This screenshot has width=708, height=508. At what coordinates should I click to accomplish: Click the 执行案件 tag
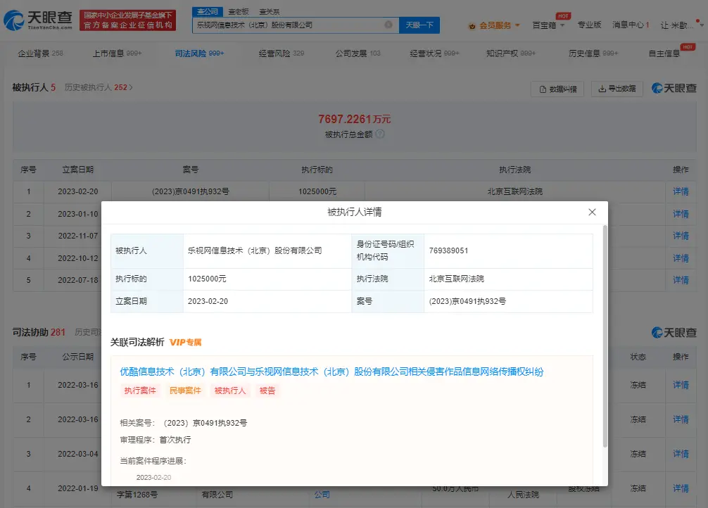[x=140, y=390]
